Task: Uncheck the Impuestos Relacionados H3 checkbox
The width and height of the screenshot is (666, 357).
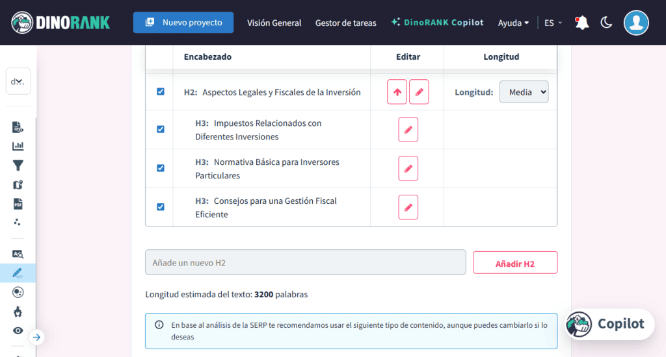Action: coord(161,129)
